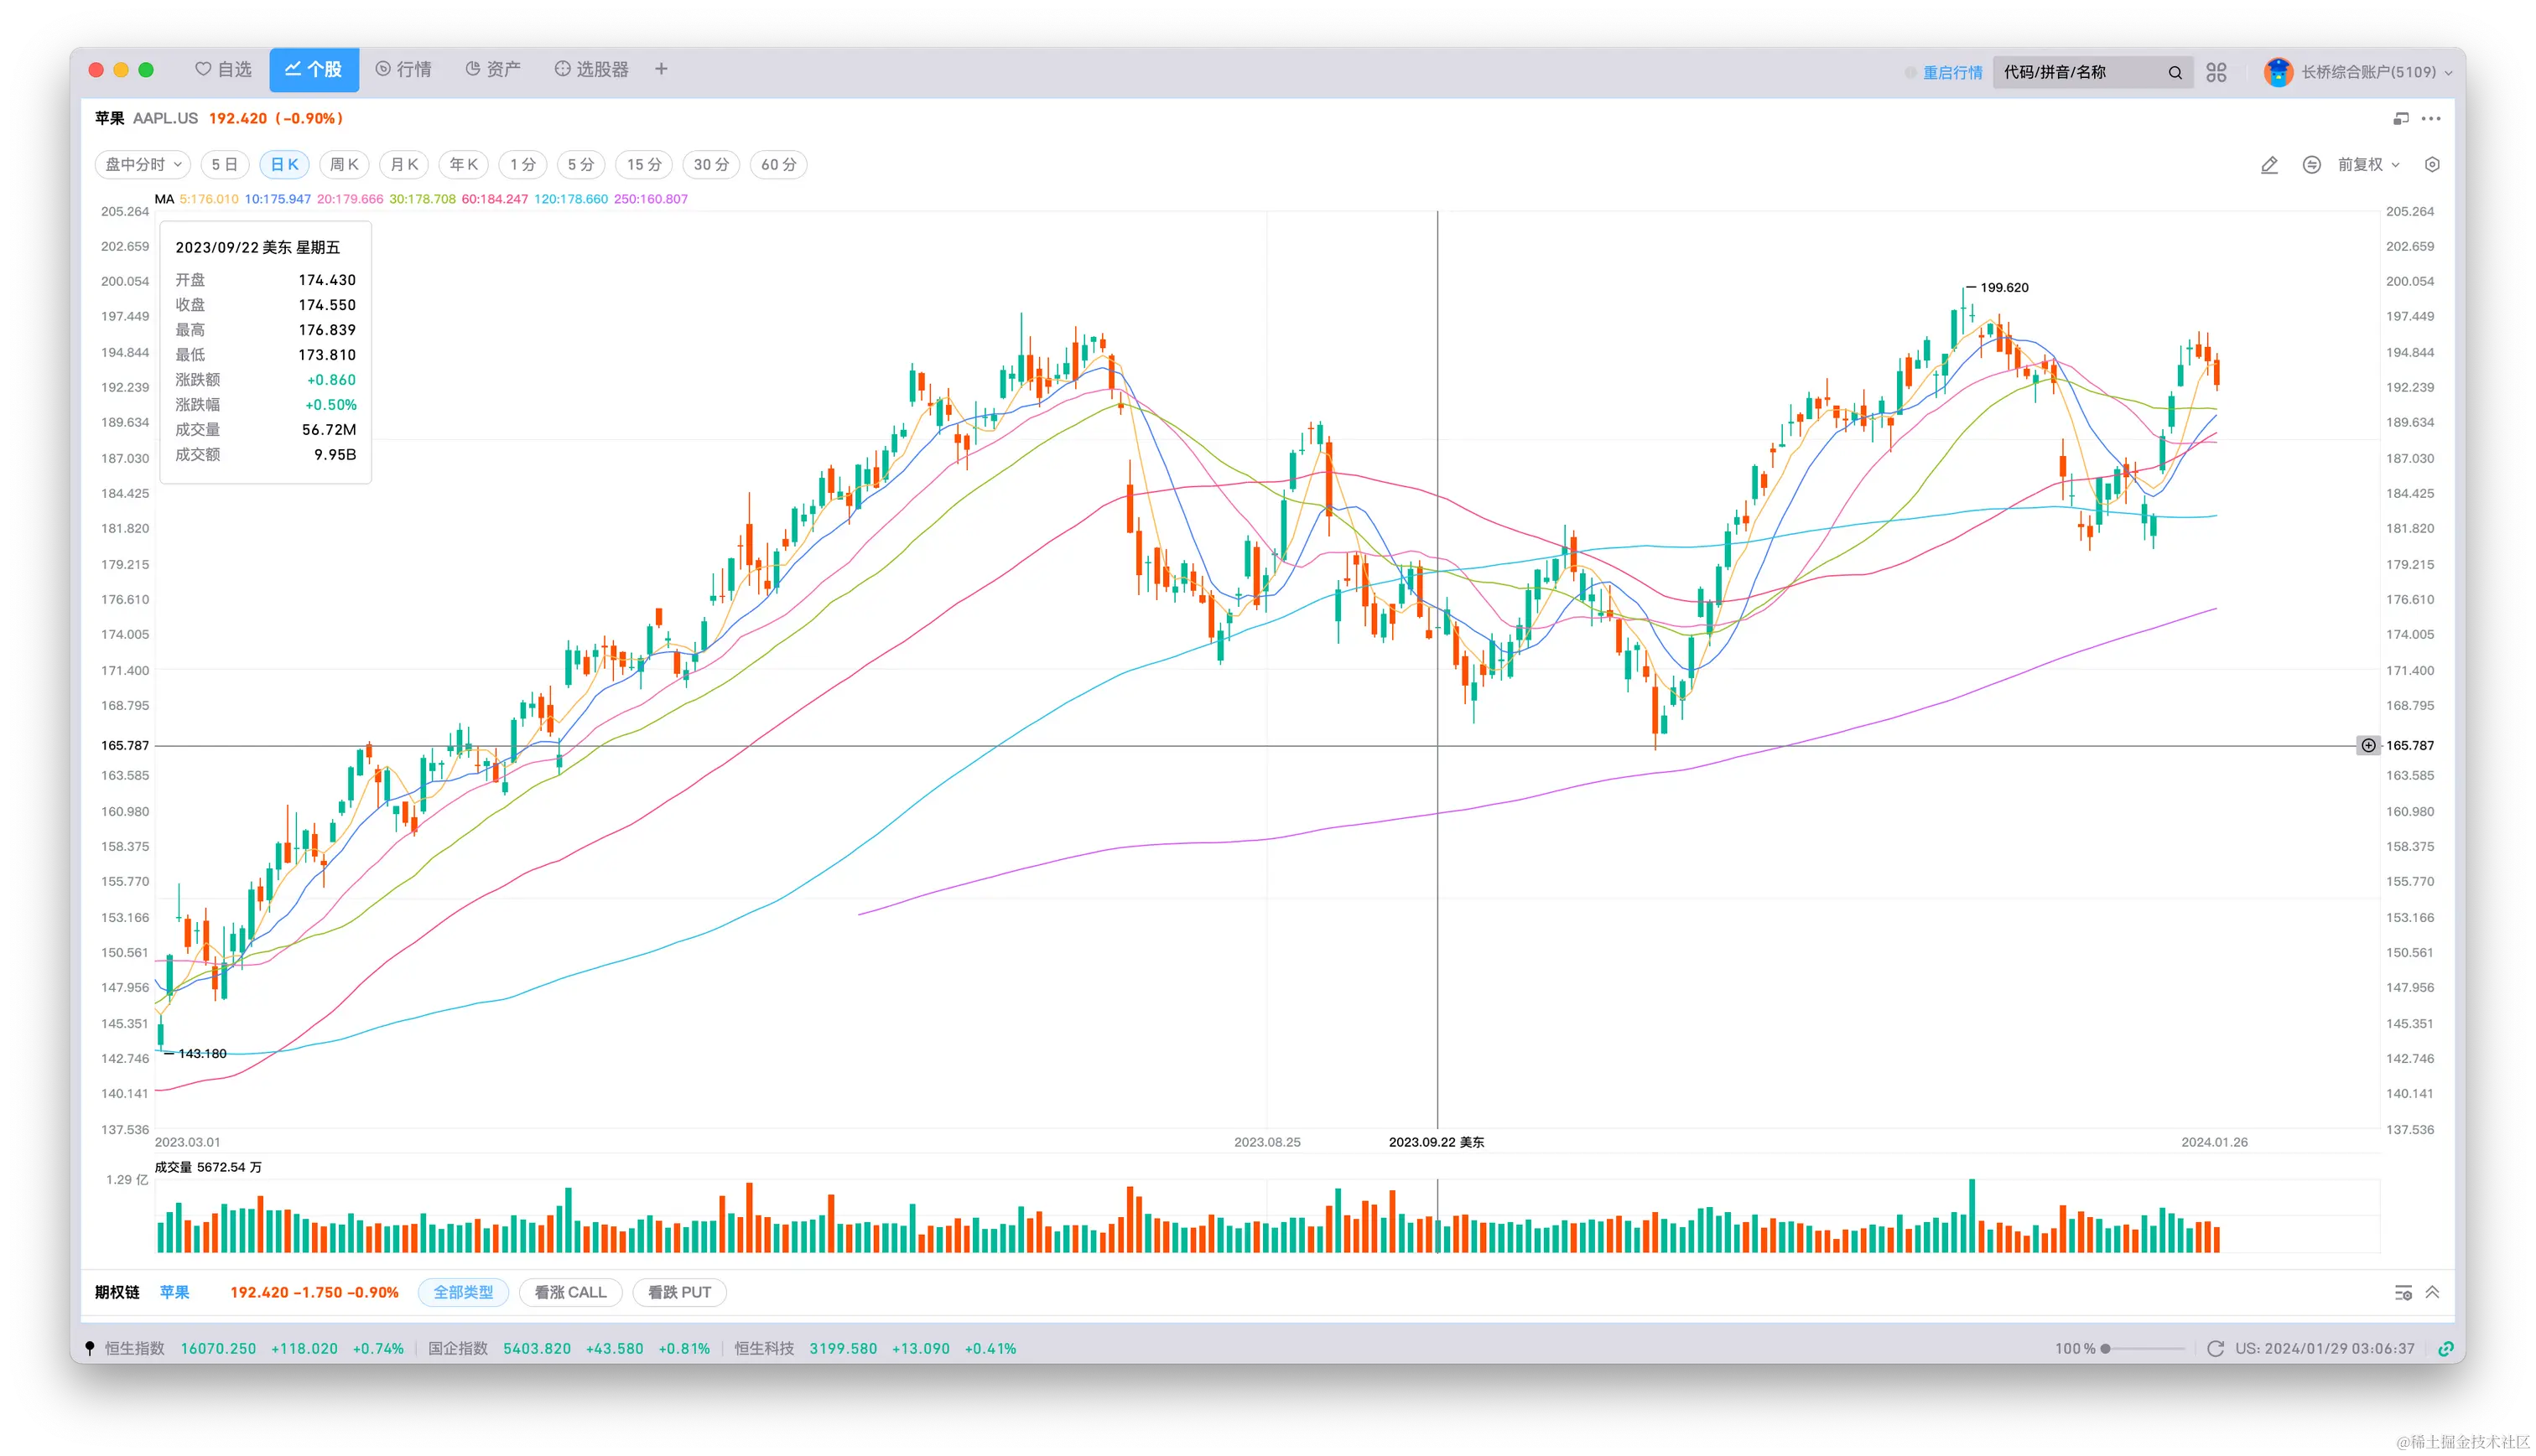Select the 看涨 CALL filter
This screenshot has height=1456, width=2536.
(x=570, y=1293)
